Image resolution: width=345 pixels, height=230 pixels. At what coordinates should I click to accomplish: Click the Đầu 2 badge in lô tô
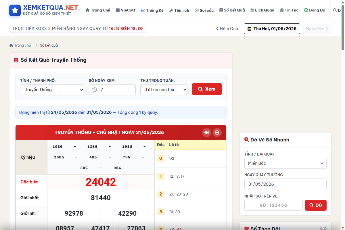(160, 194)
